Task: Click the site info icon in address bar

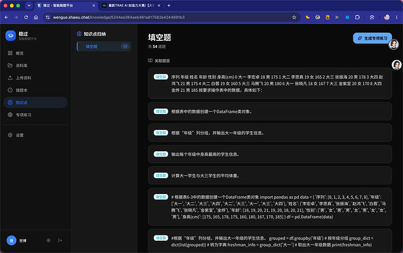Action: click(x=47, y=17)
